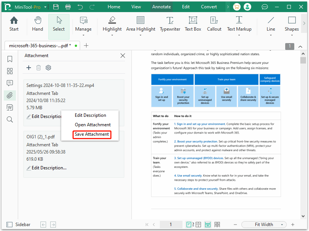Screen dimensions: 309x231
Task: Select the microsoft-365-business PDF document tab
Action: tap(42, 46)
